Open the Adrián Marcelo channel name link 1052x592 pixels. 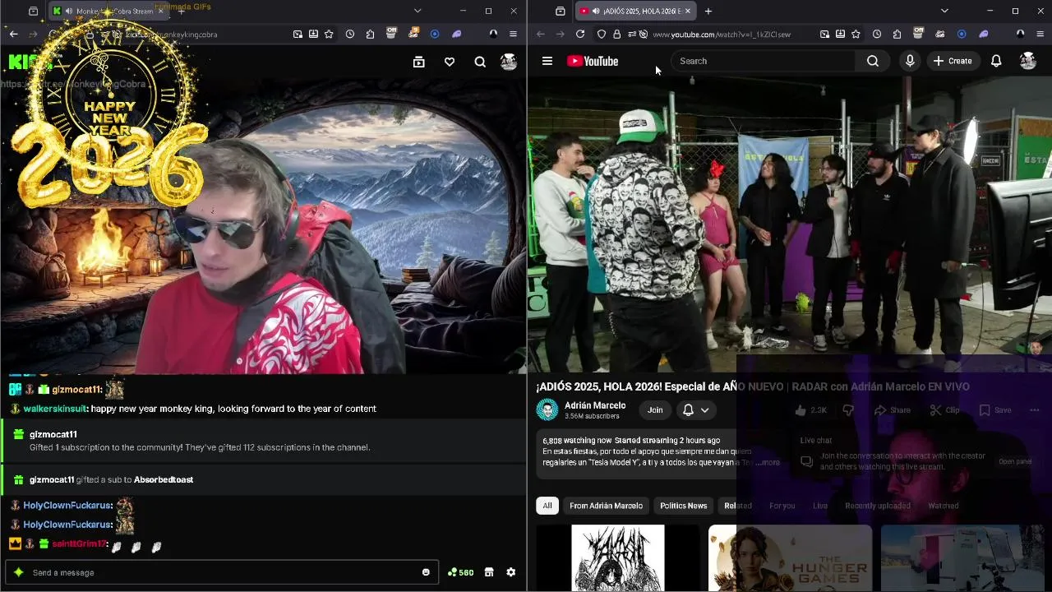coord(595,405)
